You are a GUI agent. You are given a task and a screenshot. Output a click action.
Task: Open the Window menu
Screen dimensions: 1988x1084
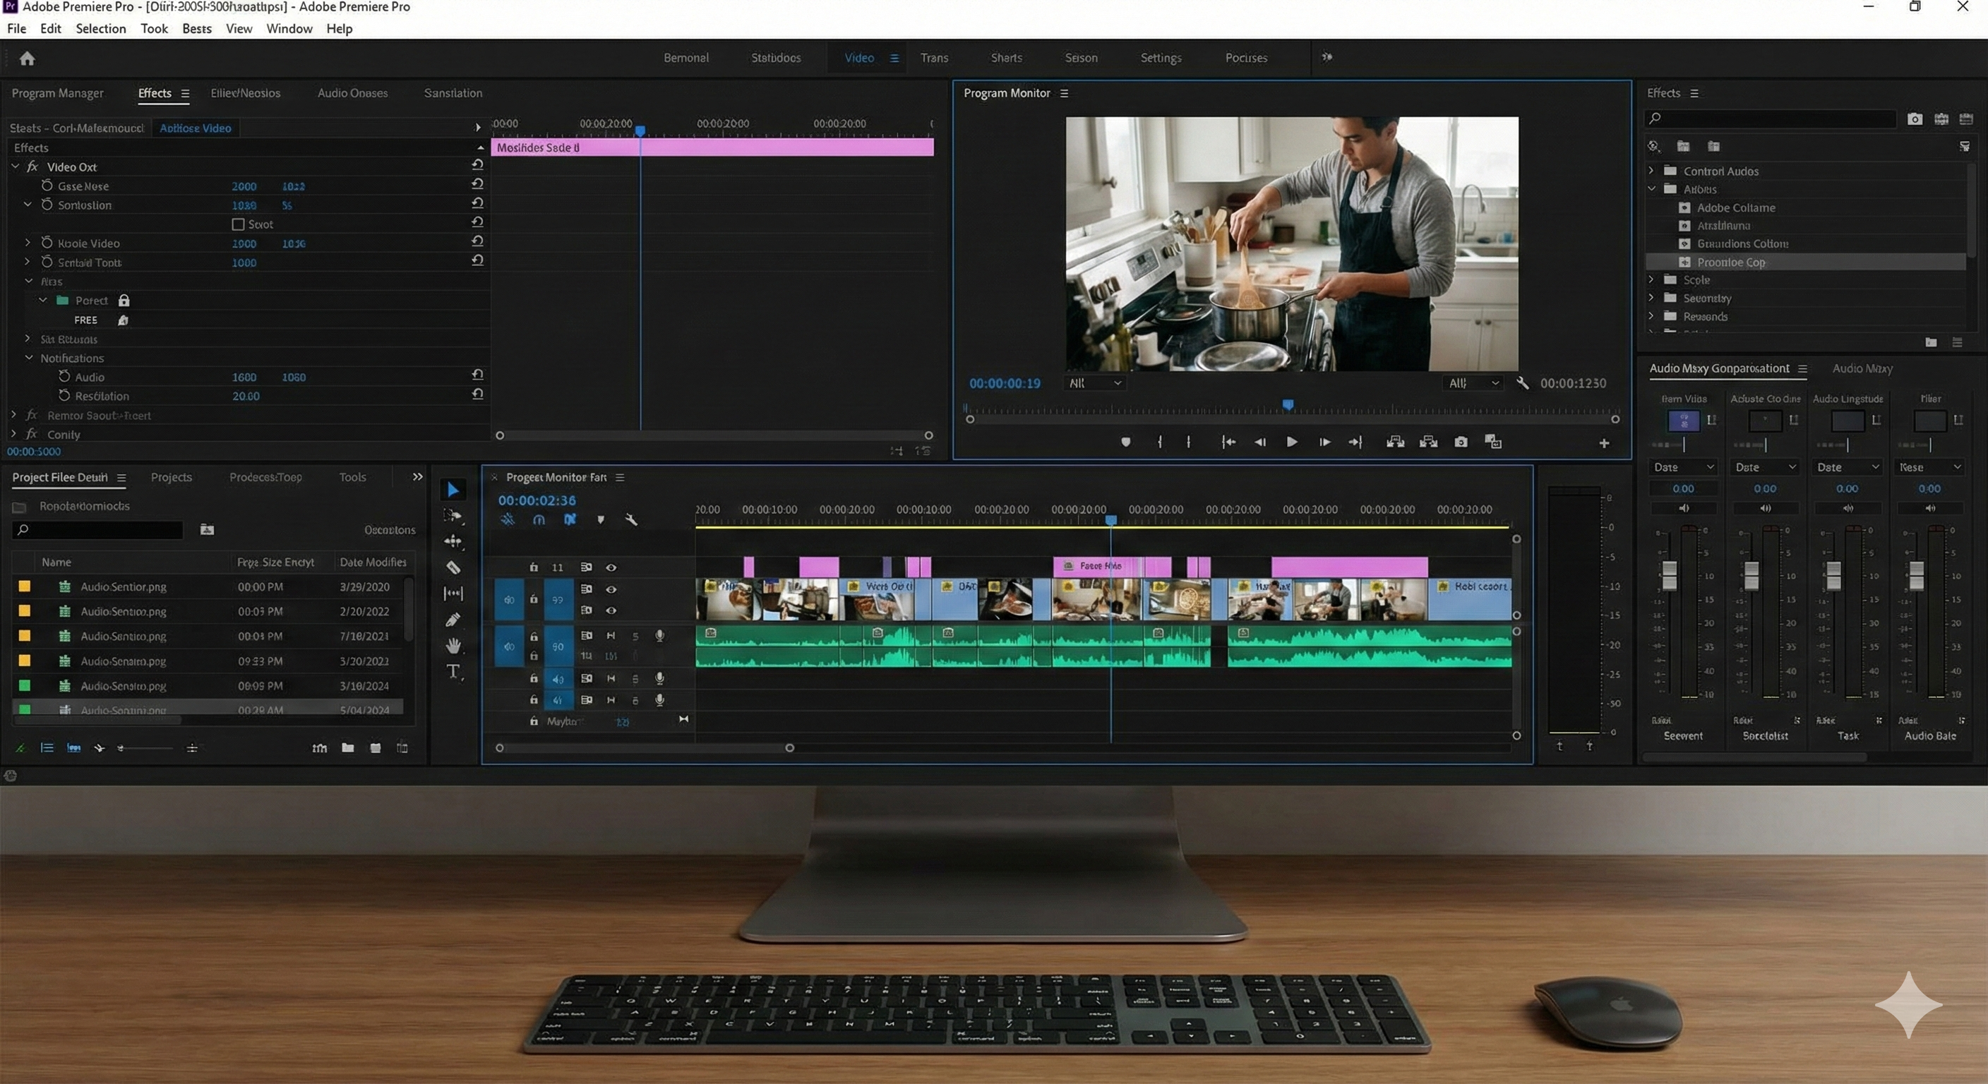pyautogui.click(x=289, y=28)
